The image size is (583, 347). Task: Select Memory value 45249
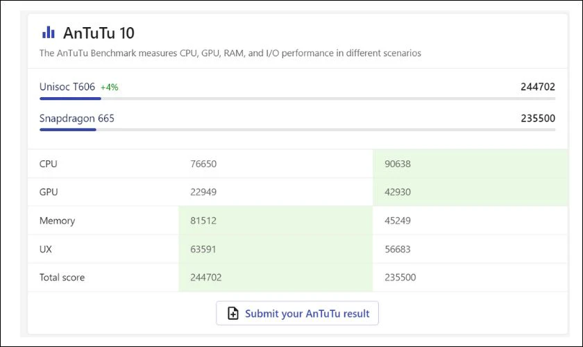pos(398,221)
